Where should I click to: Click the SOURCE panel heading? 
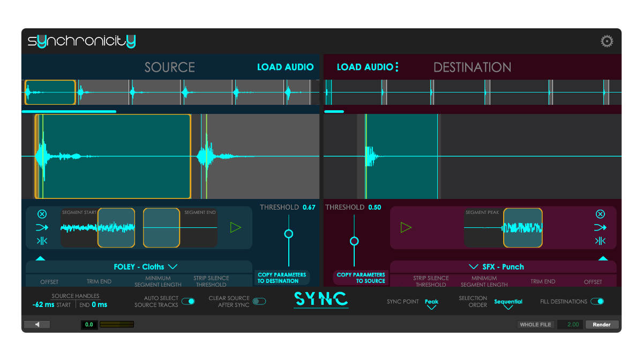point(169,67)
